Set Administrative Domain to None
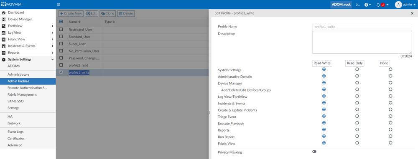The height and width of the screenshot is (159, 418). [x=390, y=76]
